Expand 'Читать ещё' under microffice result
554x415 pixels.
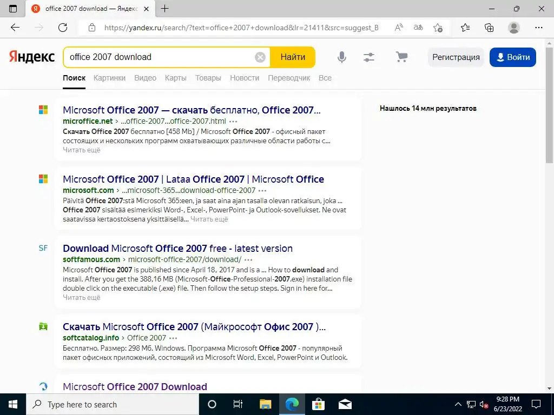click(x=82, y=150)
